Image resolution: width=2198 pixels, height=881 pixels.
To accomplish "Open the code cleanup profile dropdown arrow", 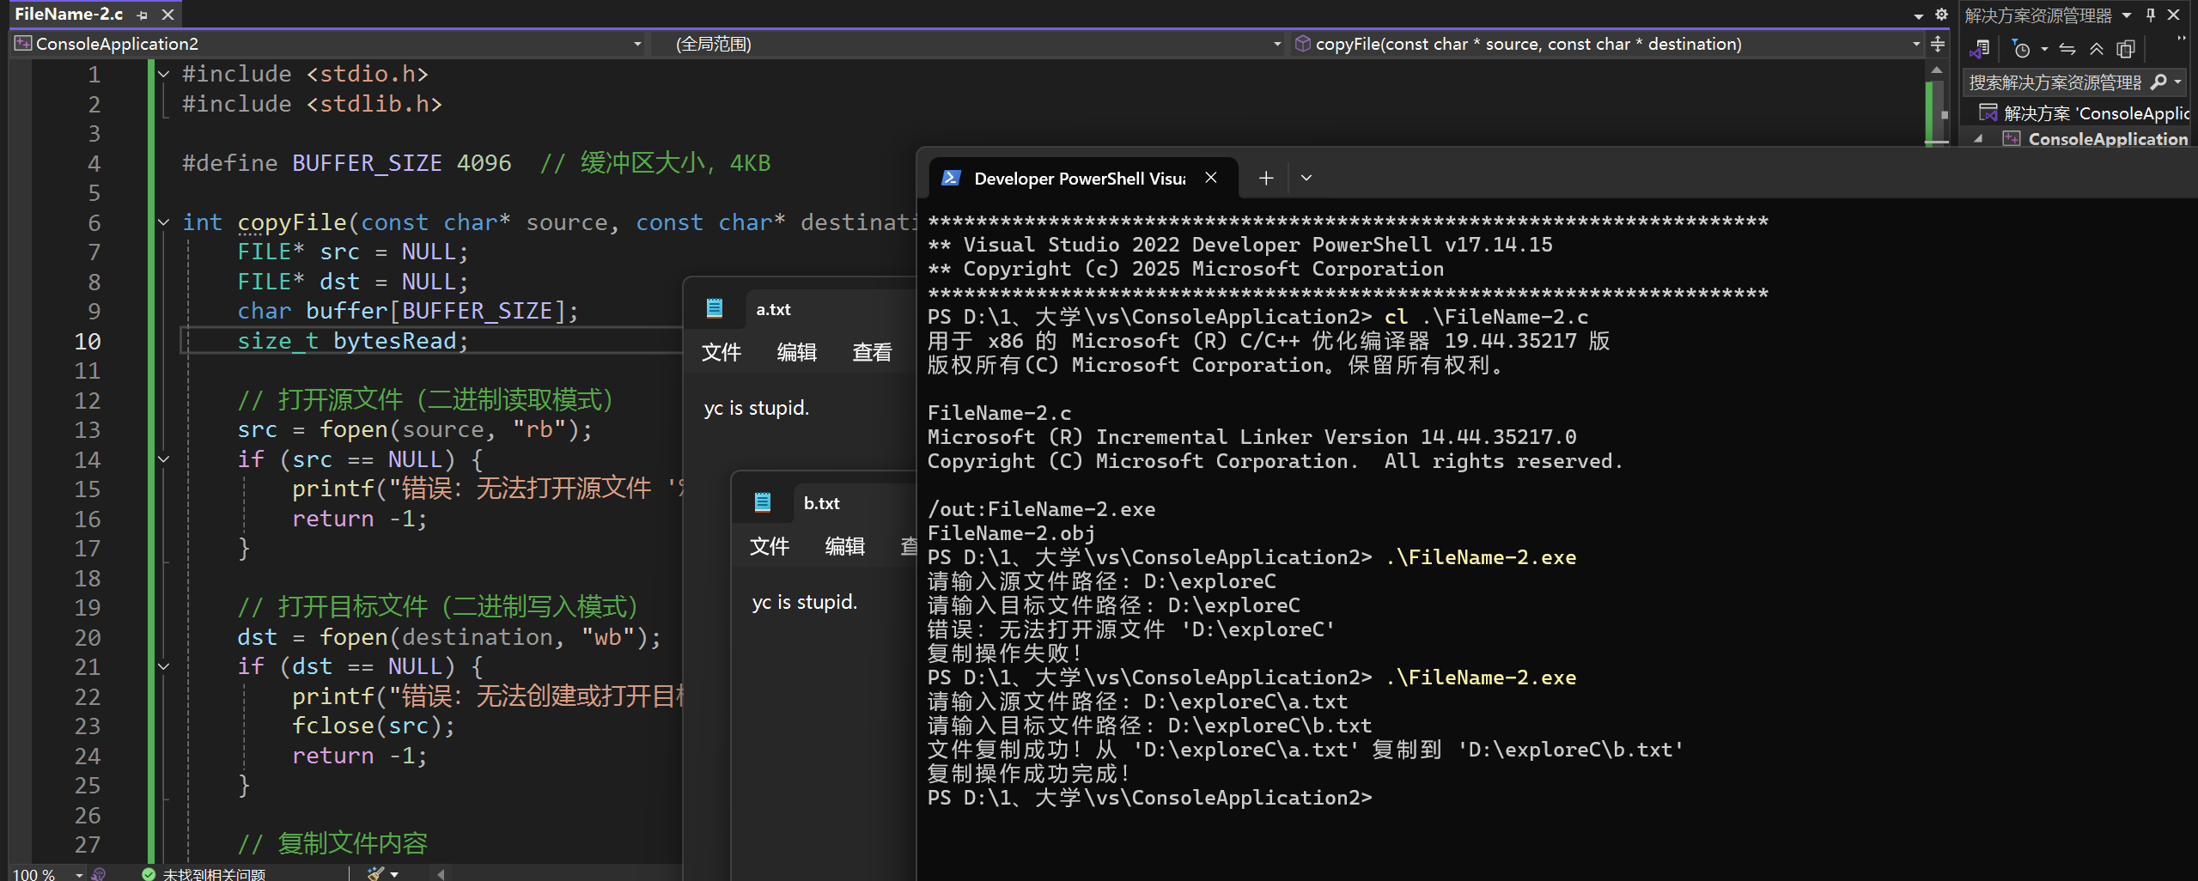I will pos(394,874).
